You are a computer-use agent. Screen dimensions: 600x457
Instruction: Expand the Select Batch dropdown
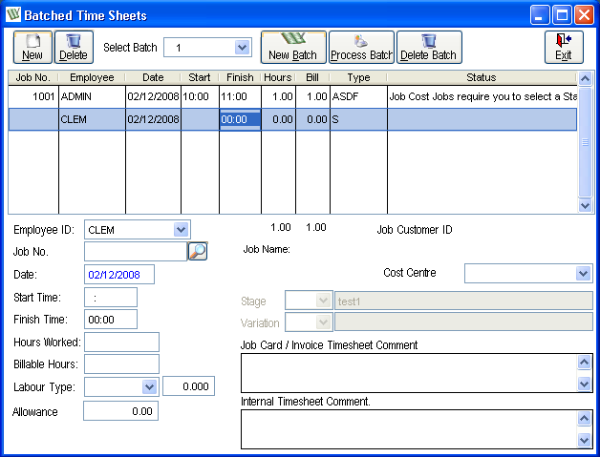(242, 47)
